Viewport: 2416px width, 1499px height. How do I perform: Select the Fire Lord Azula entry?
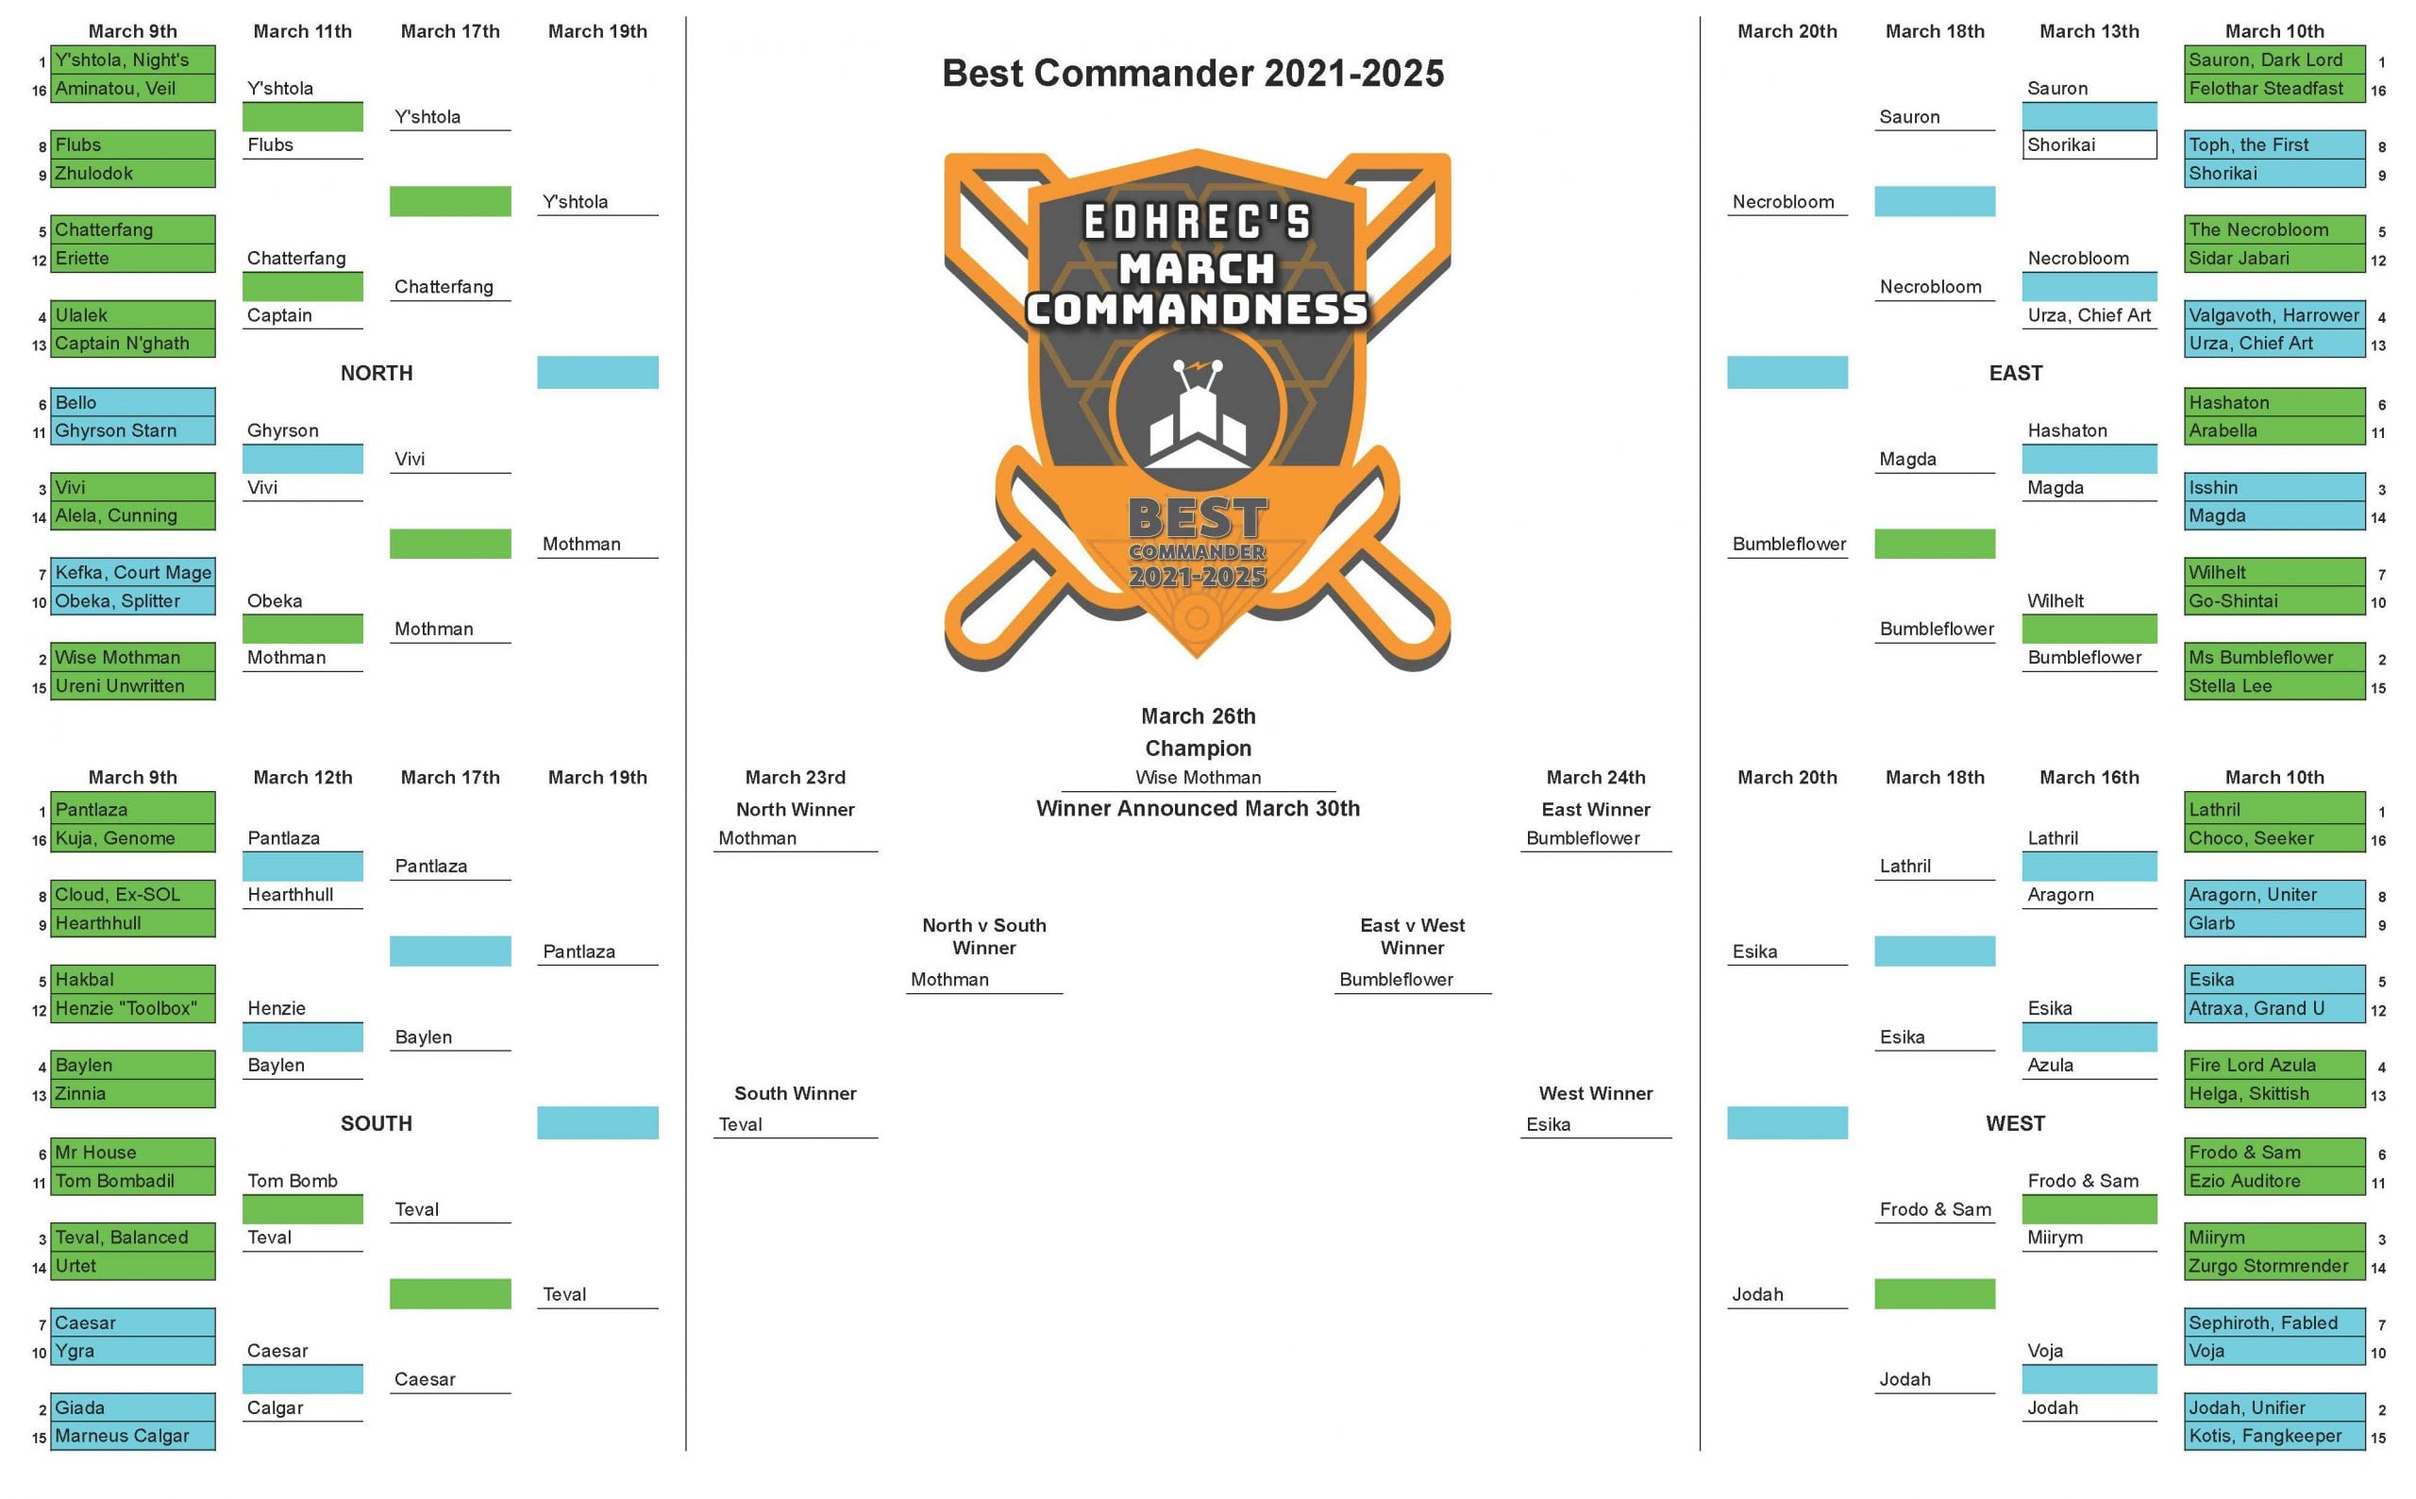2273,1065
